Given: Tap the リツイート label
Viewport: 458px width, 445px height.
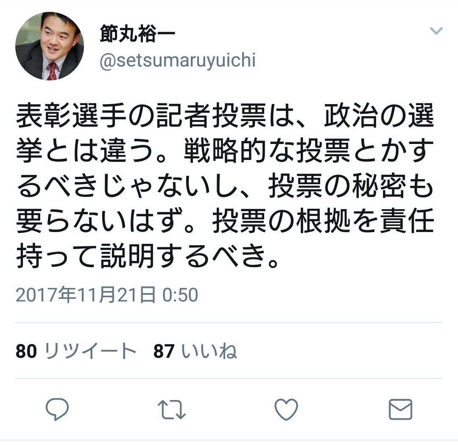Looking at the screenshot, I should pos(90,351).
